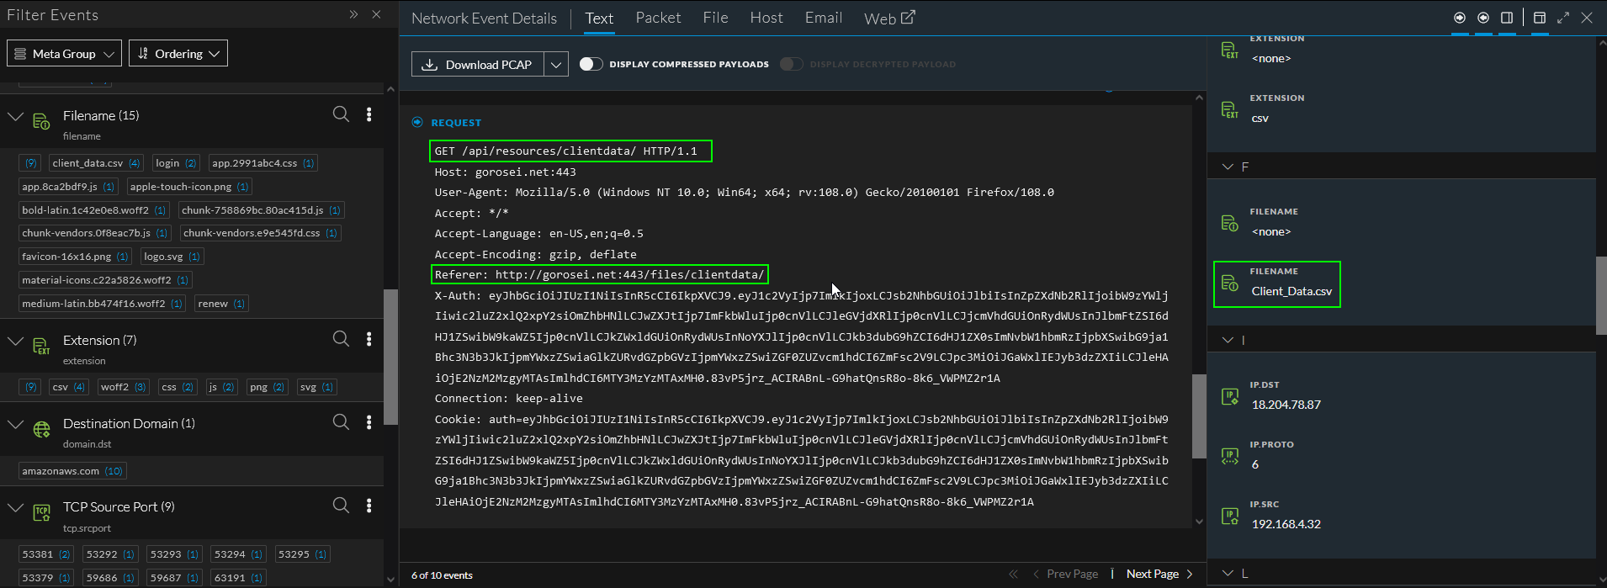Open TCP Source Port kebab menu
This screenshot has width=1607, height=588.
(369, 506)
